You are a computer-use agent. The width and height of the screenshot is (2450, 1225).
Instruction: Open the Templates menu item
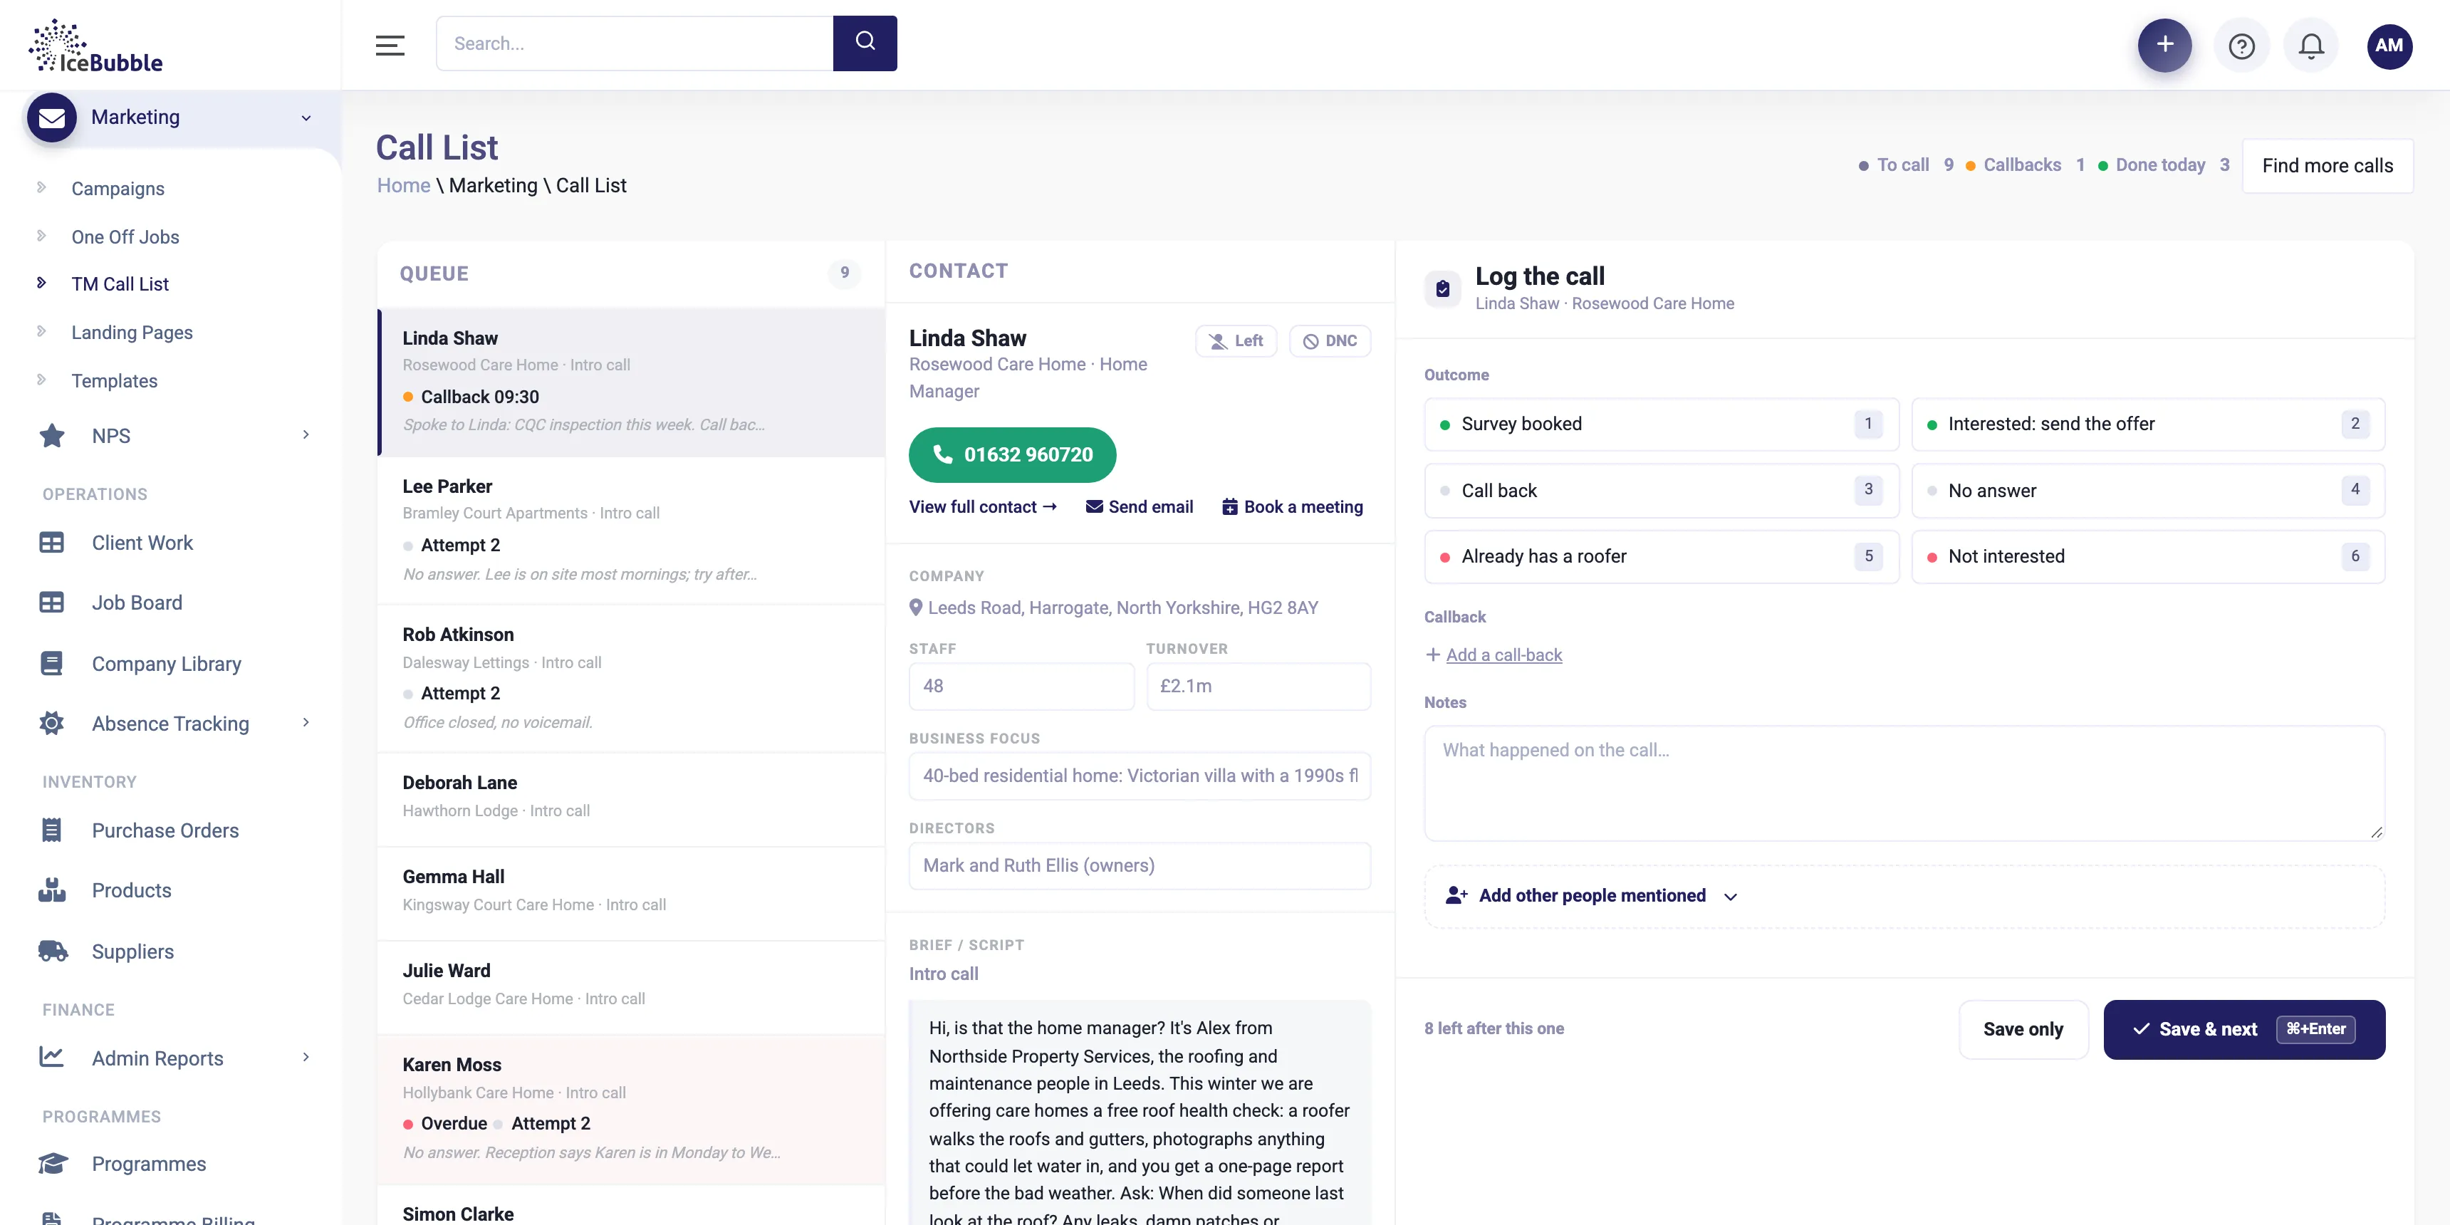pyautogui.click(x=114, y=380)
